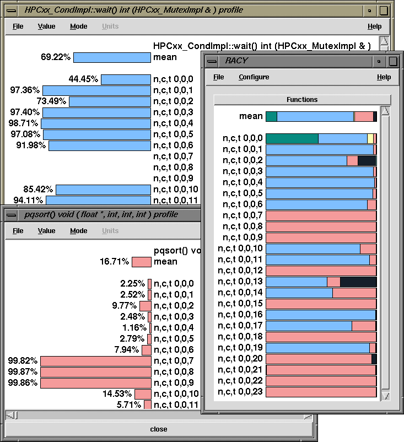Click the black segment of n,c,t 0,0,13 bar
Viewport: 404px width, 442px height.
click(x=358, y=282)
